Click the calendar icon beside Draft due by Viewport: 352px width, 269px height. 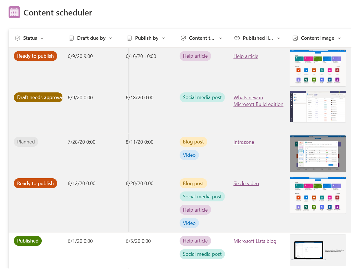click(x=71, y=38)
